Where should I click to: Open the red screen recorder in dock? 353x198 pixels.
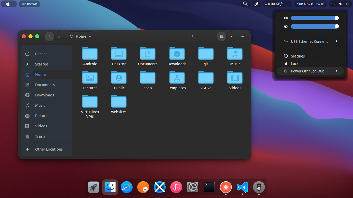226,187
